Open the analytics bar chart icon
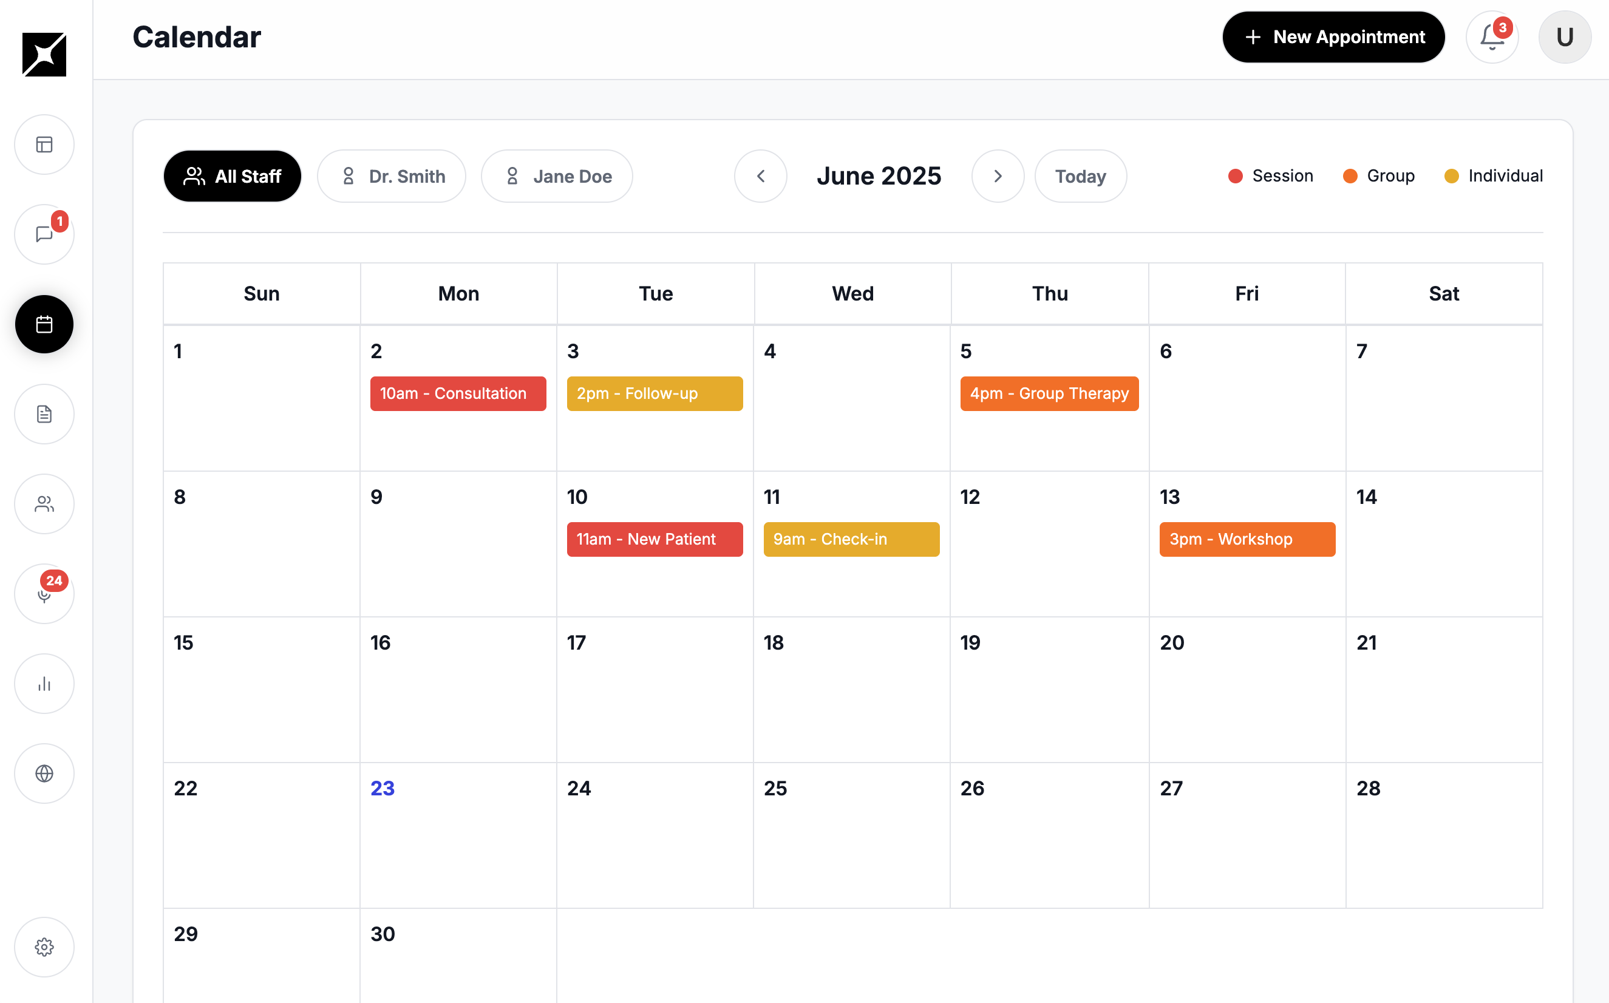 [x=44, y=683]
